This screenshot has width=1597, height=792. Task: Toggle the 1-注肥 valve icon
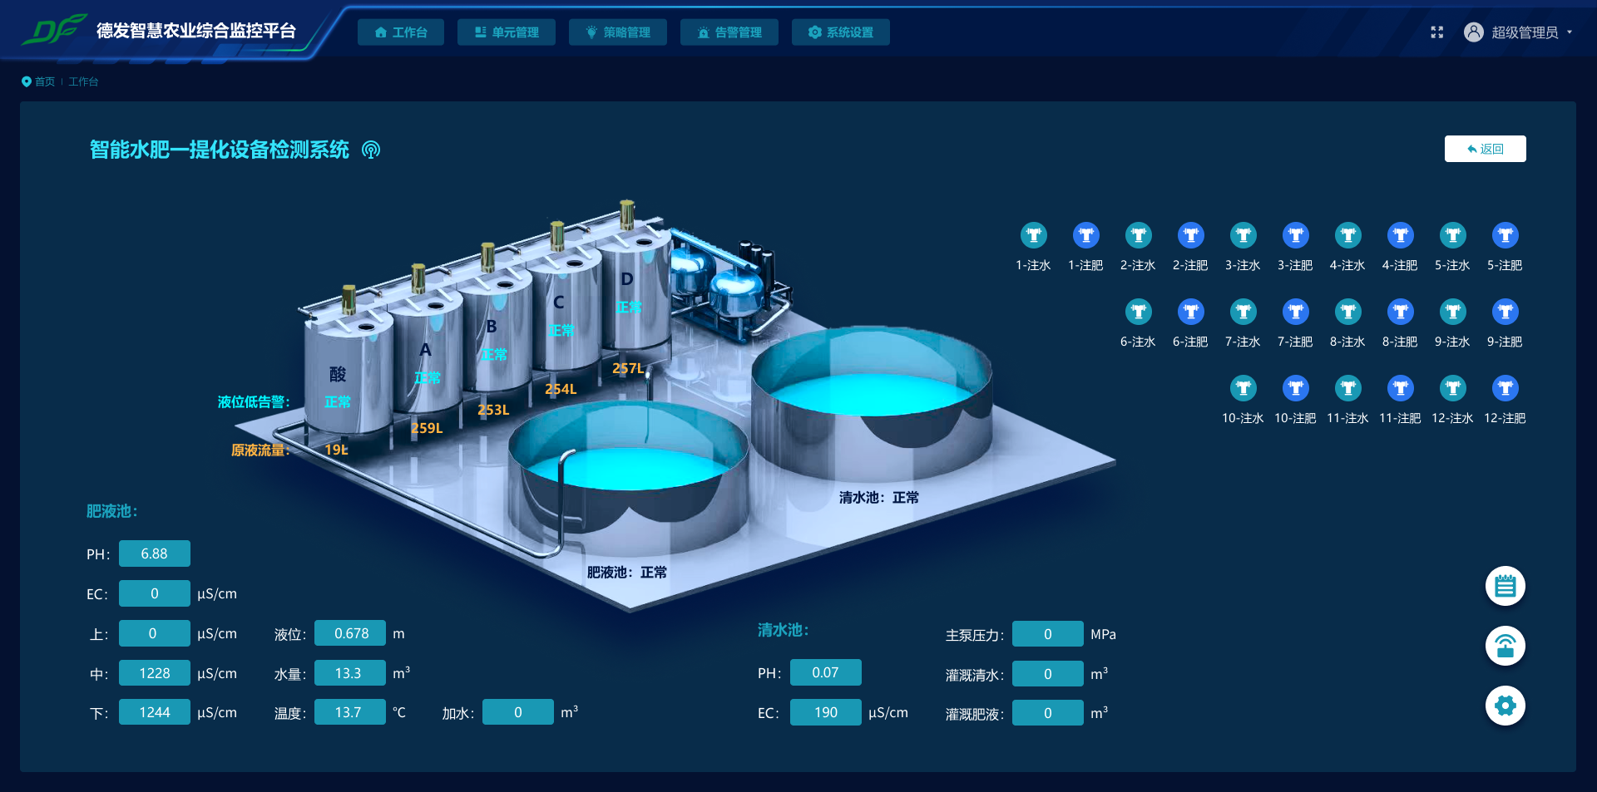[1085, 236]
